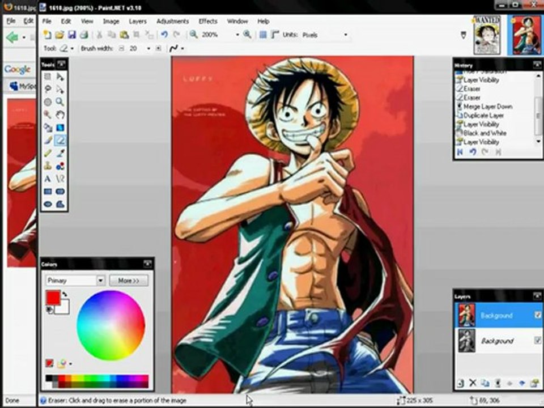Viewport: 544px width, 408px height.
Task: Select the Pencil tool
Action: point(48,154)
